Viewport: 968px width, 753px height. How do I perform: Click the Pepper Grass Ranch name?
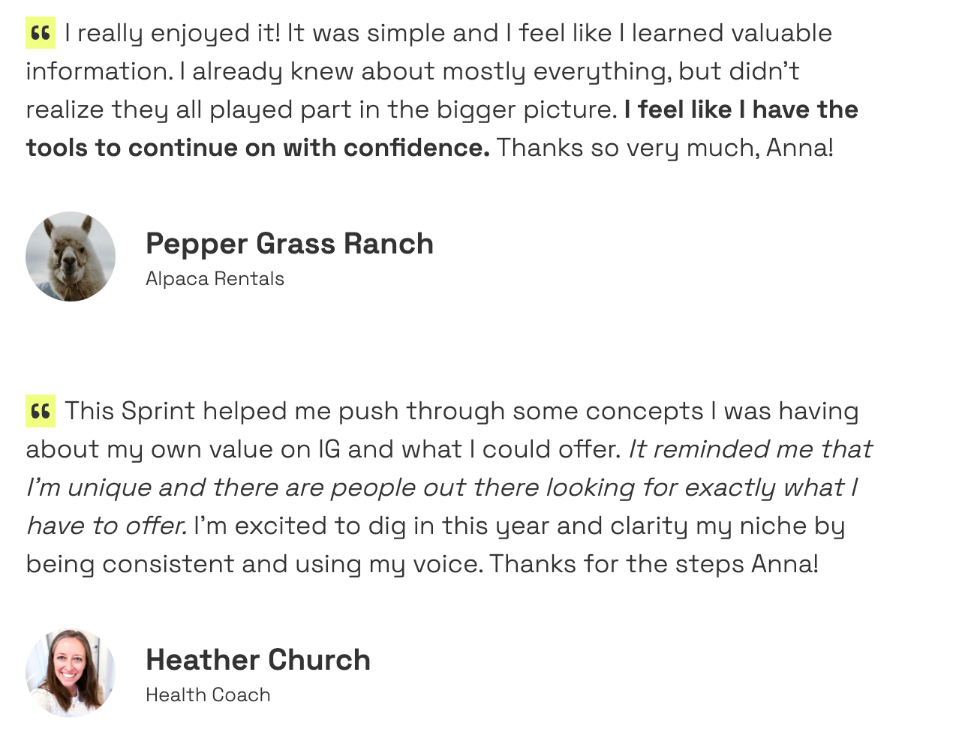290,244
